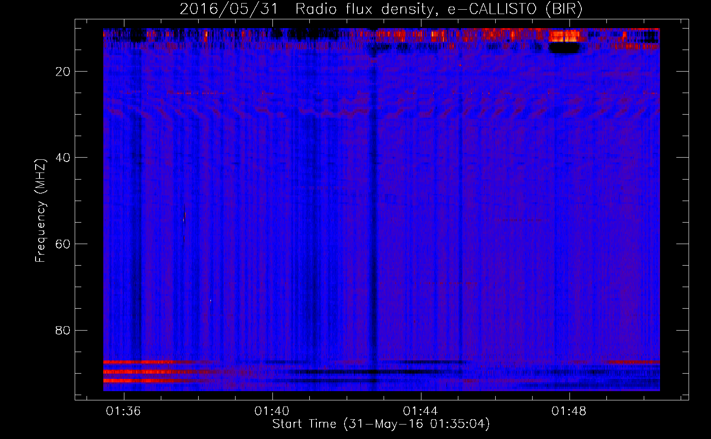Click the '40' frequency tick label

(63, 158)
